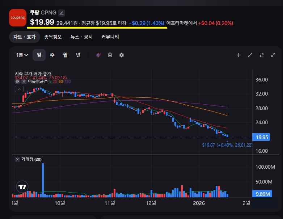
Task: Select the 월 monthly timeframe button
Action: [65, 55]
